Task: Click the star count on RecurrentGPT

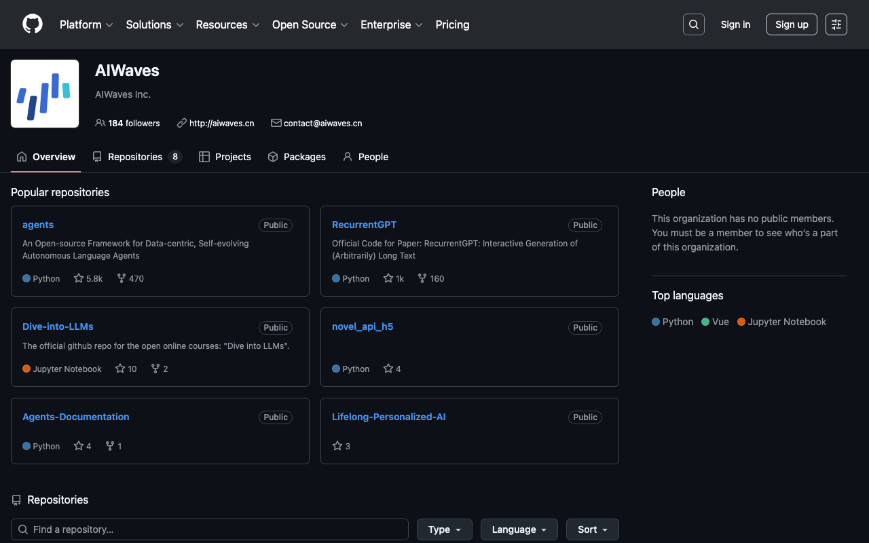Action: [x=394, y=278]
